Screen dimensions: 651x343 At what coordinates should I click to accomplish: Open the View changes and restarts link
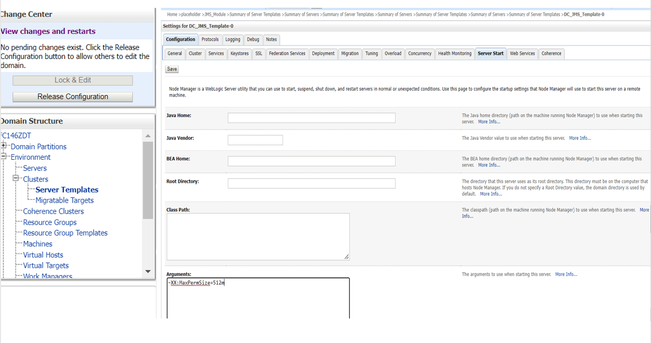[48, 31]
